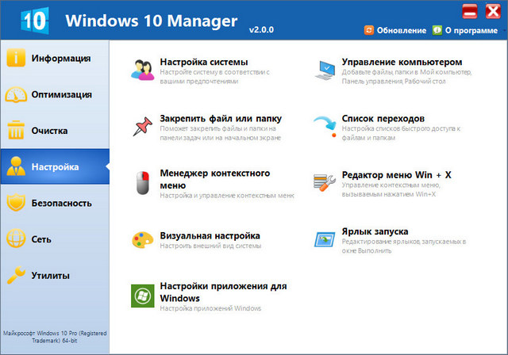Click the Настройка системы users icon

pos(143,70)
